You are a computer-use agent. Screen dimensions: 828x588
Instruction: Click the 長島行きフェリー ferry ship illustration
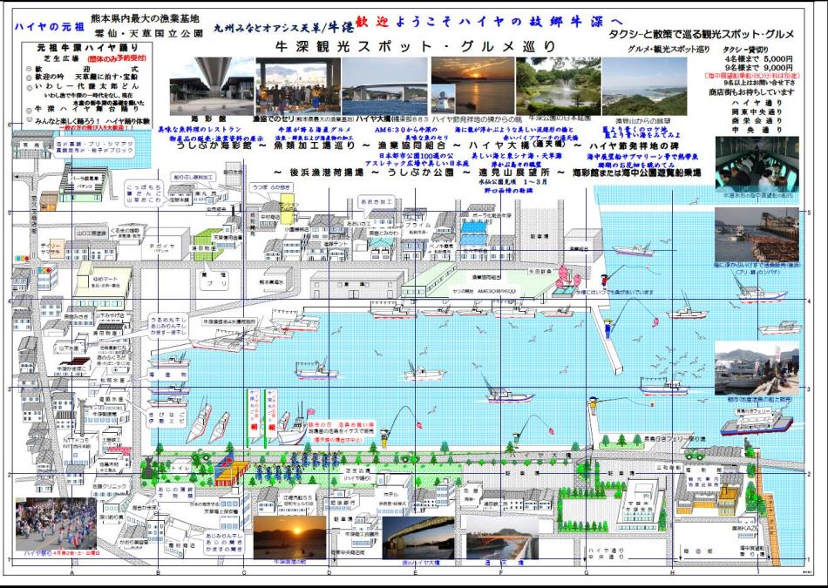tap(757, 421)
